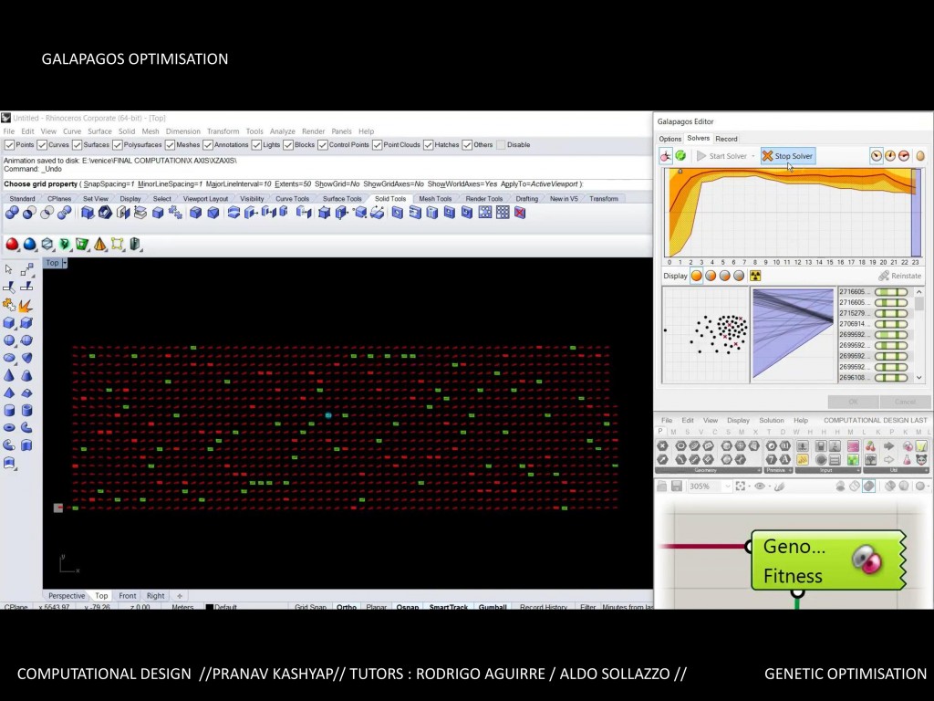934x701 pixels.
Task: Open the Analyze menu in Rhino
Action: 282,131
